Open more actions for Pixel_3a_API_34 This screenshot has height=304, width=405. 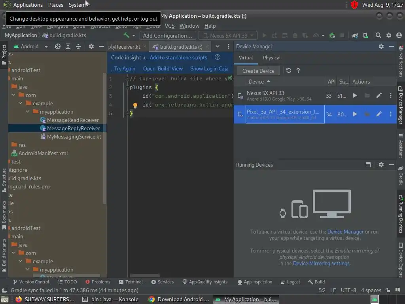point(390,114)
